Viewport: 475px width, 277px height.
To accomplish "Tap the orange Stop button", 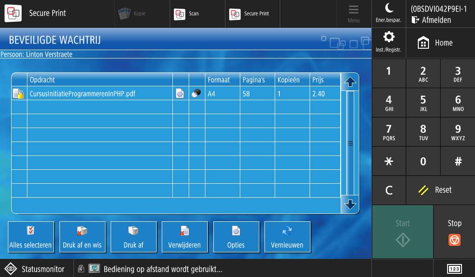I will (455, 232).
